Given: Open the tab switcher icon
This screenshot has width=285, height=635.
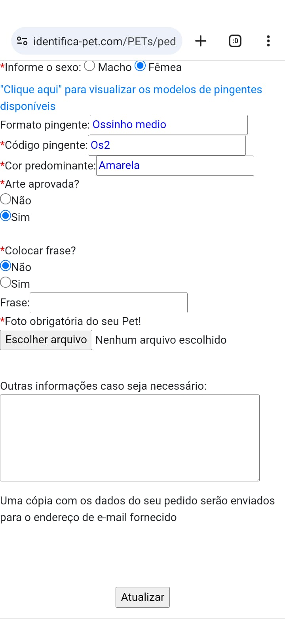Looking at the screenshot, I should (x=235, y=41).
